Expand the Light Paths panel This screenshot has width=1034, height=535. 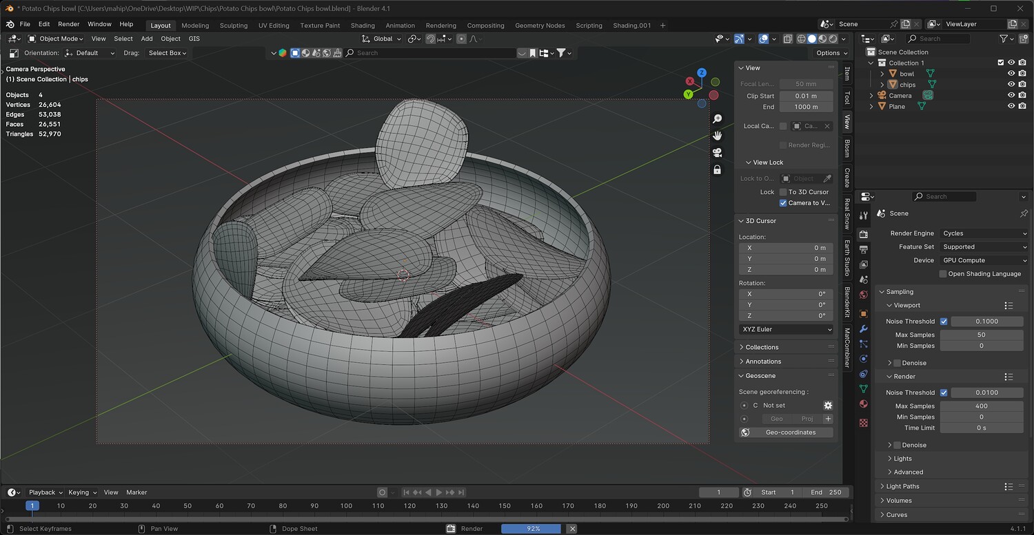(902, 486)
